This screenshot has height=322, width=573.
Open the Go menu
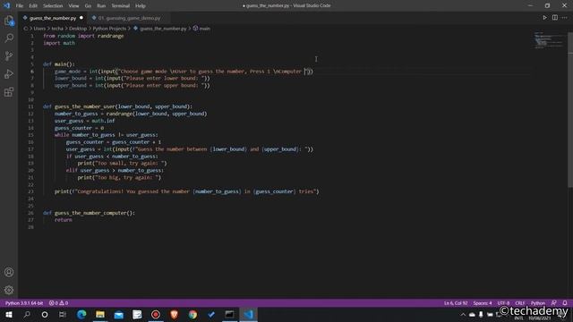pos(88,6)
